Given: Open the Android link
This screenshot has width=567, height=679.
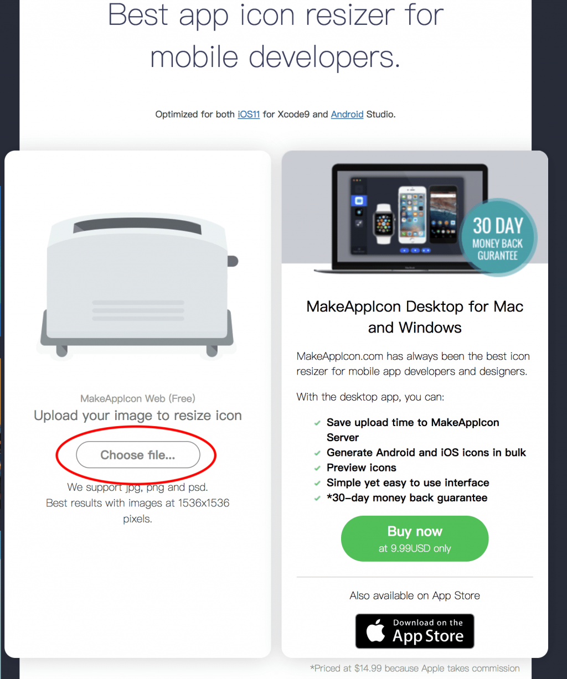Looking at the screenshot, I should tap(347, 114).
